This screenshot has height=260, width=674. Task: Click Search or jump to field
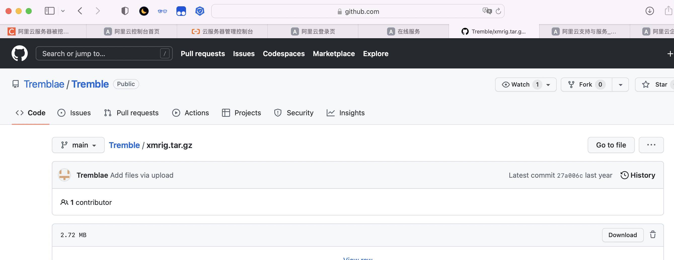click(x=104, y=53)
